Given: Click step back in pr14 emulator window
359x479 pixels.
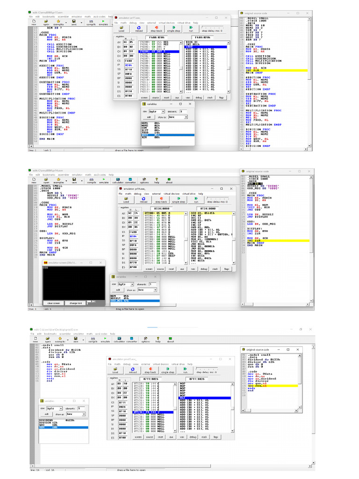Looking at the screenshot, I should click(x=161, y=200).
